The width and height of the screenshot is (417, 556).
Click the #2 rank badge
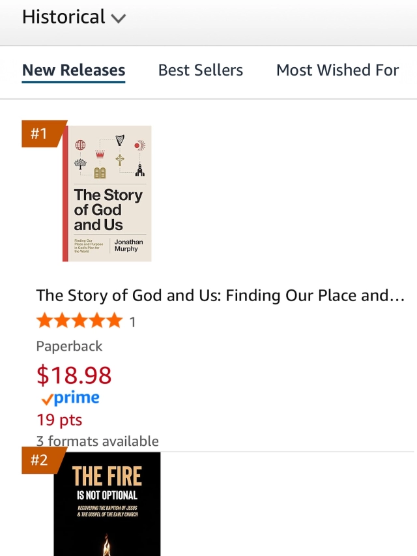41,460
